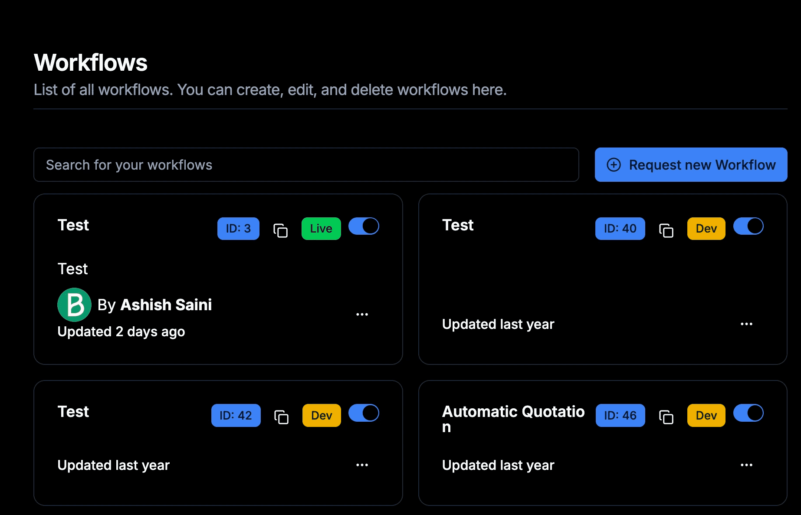
Task: Open the options menu for workflow ID 3
Action: tap(362, 313)
